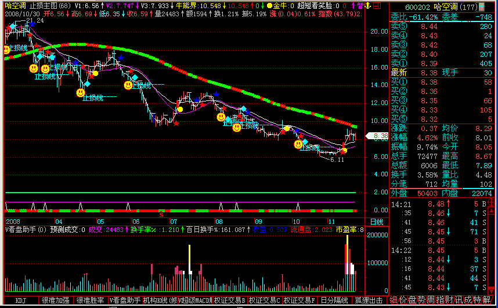Switch side panel to 财 tab
Screen dimensions: 498x308
click(x=449, y=300)
